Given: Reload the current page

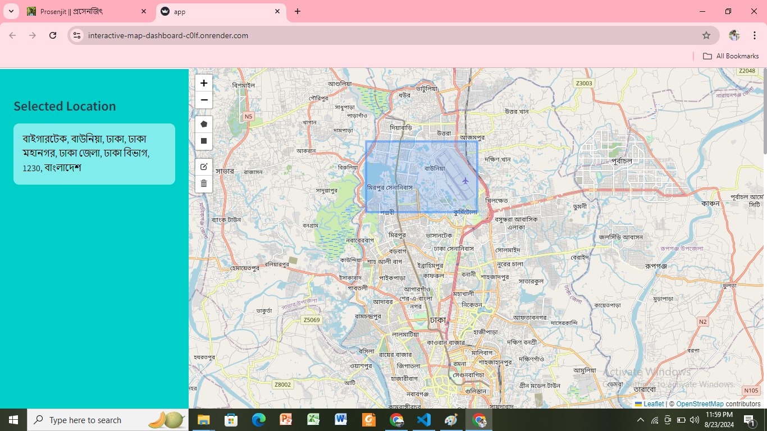Looking at the screenshot, I should pos(53,35).
